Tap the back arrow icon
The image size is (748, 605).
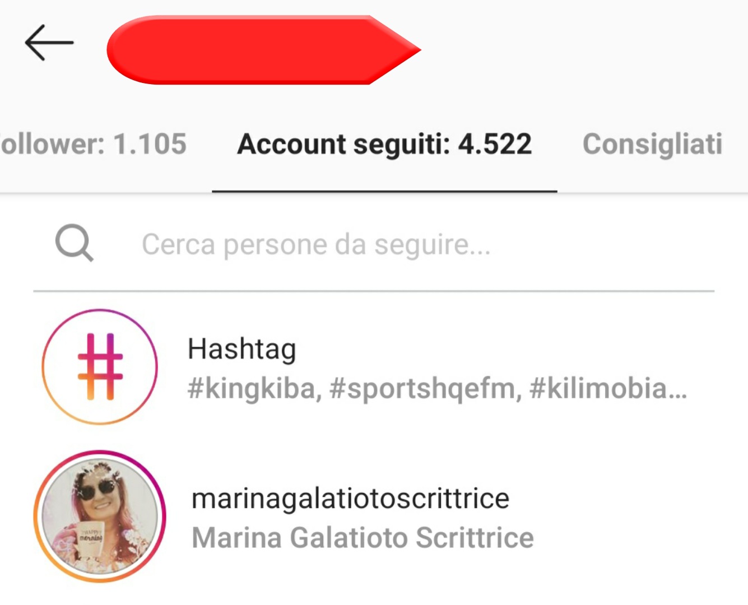(x=49, y=43)
